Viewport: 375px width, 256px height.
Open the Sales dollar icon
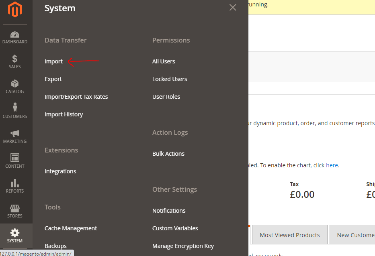click(x=15, y=59)
